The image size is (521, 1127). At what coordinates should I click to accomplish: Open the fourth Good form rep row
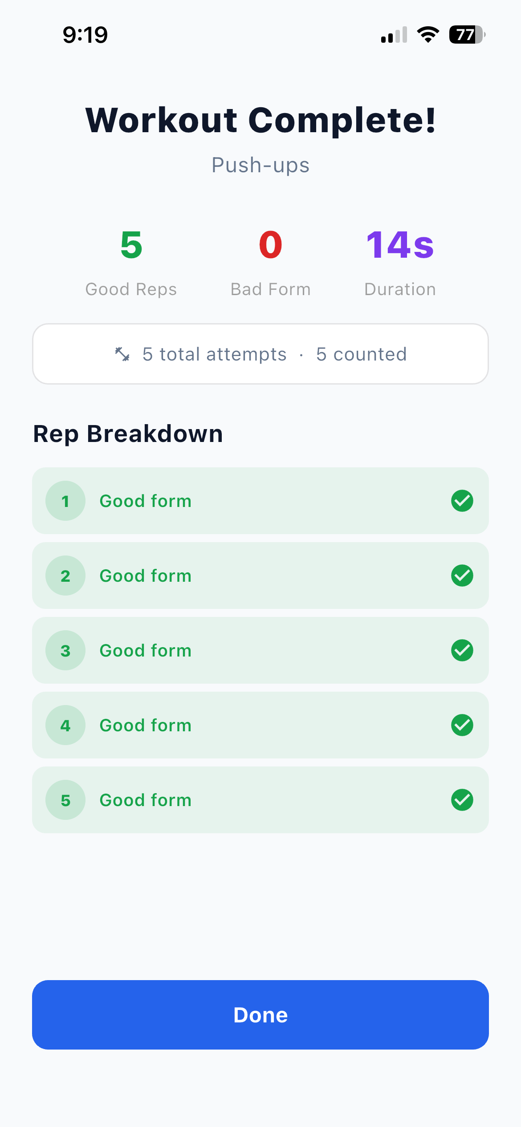coord(260,725)
